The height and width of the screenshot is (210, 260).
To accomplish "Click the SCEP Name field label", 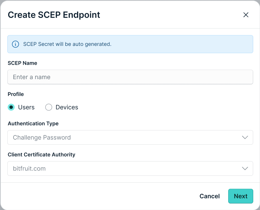I will [23, 63].
